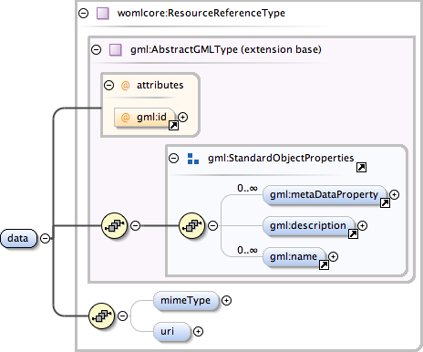Follow reference arrow on gml:name
The height and width of the screenshot is (352, 423).
tap(324, 264)
